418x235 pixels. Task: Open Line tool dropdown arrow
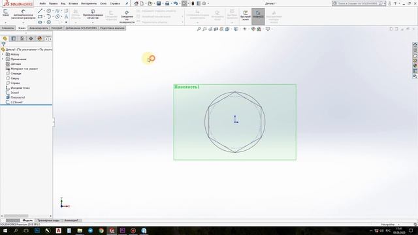click(x=44, y=11)
